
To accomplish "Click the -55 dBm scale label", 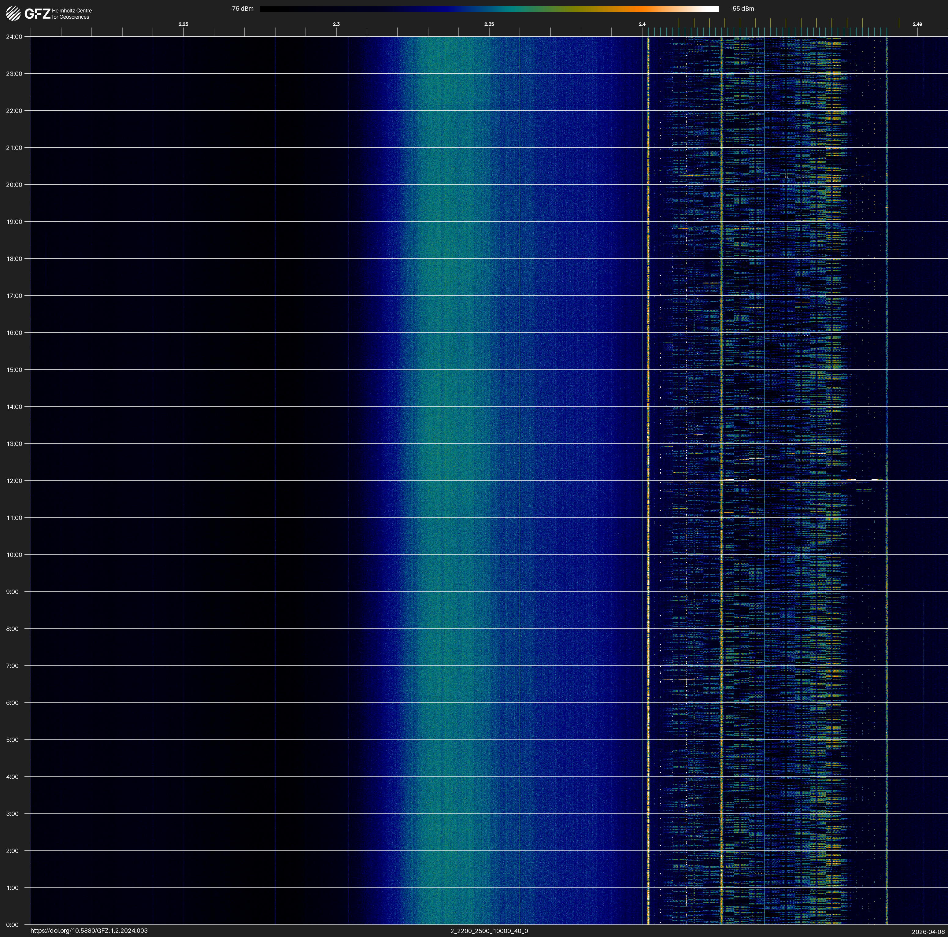I will pos(742,9).
